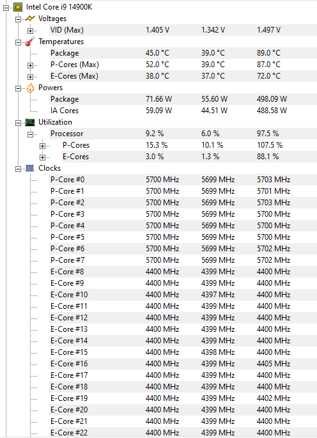The image size is (317, 438).
Task: Expand the E-Cores (Max) temperature row
Action: tap(31, 77)
